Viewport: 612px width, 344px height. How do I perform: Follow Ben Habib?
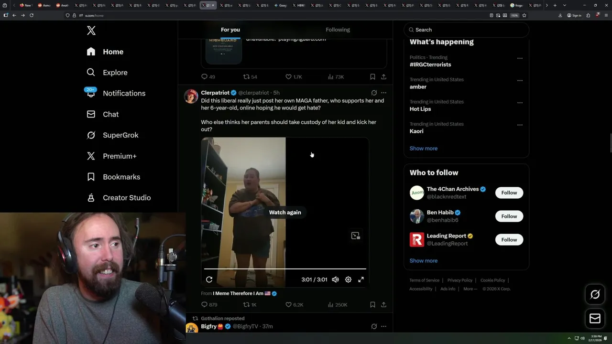509,216
